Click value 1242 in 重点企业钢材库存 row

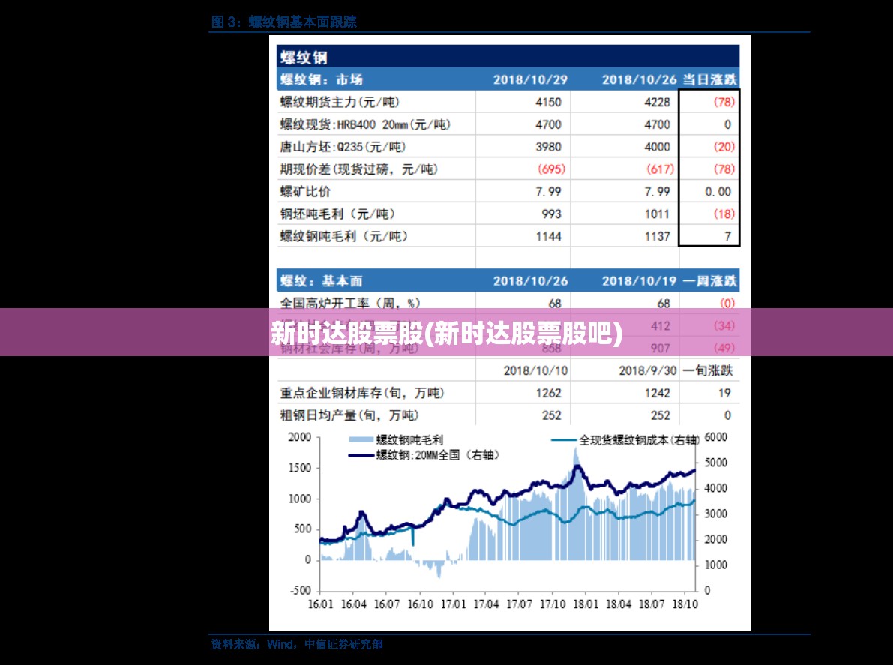point(658,393)
